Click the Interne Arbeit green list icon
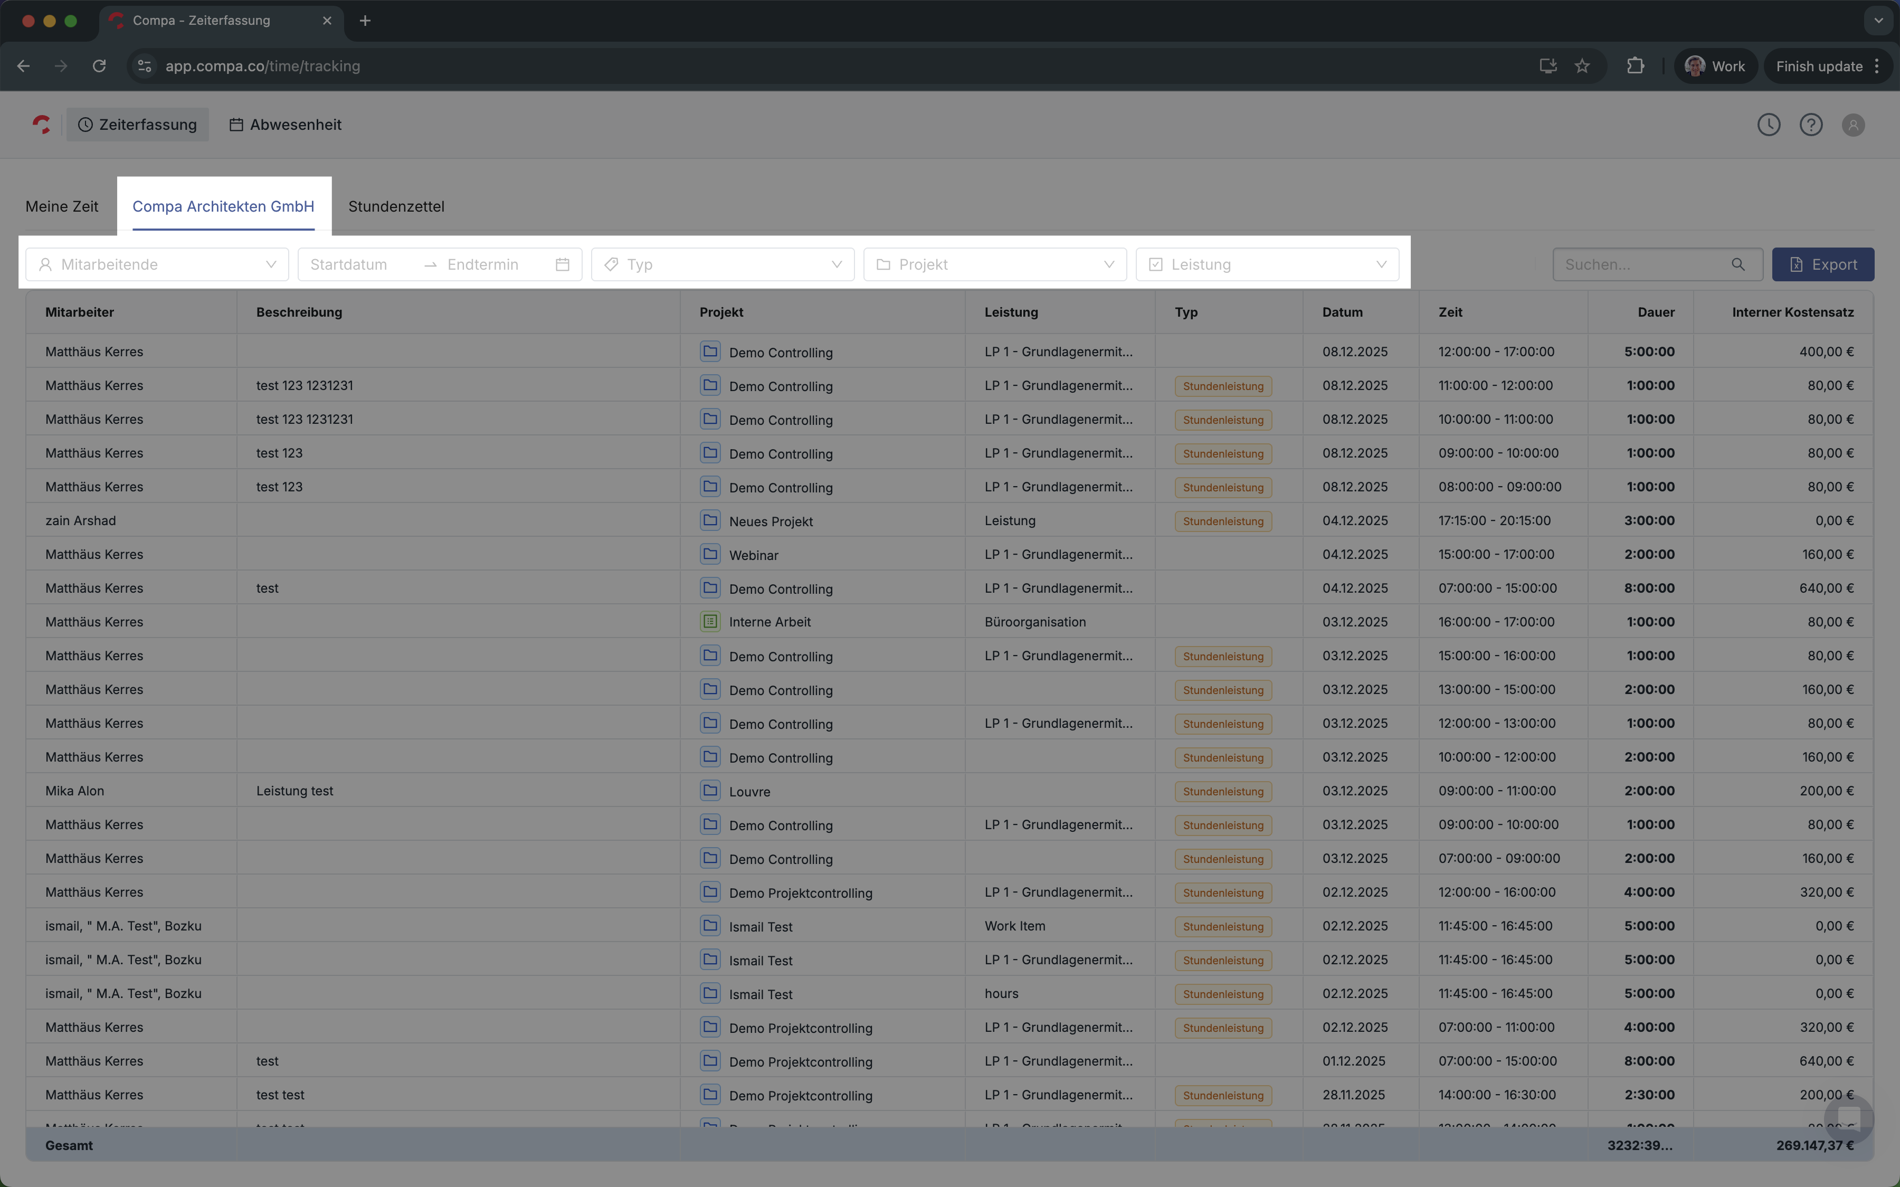This screenshot has width=1900, height=1187. click(709, 622)
